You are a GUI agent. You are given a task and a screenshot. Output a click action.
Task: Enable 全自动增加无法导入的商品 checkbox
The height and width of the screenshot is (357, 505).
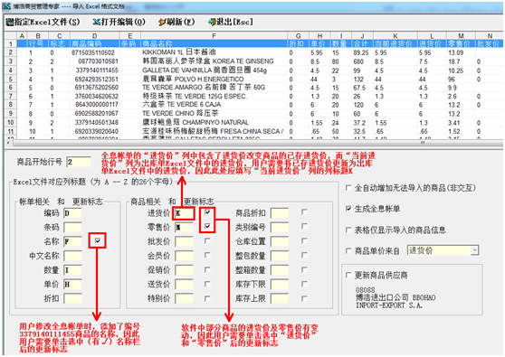[x=348, y=187]
